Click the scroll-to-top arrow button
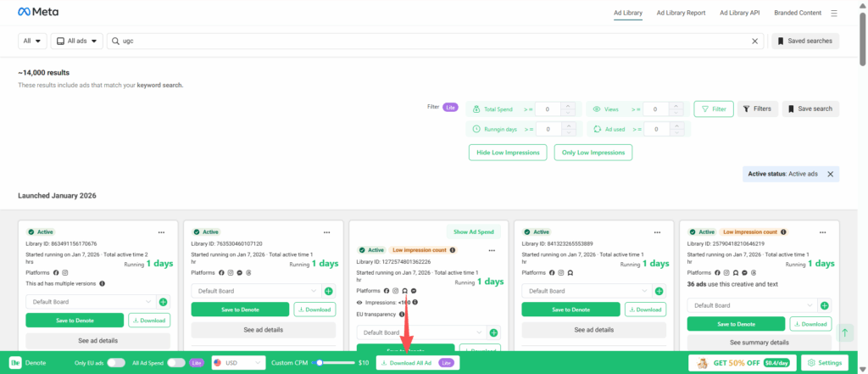 coord(844,334)
